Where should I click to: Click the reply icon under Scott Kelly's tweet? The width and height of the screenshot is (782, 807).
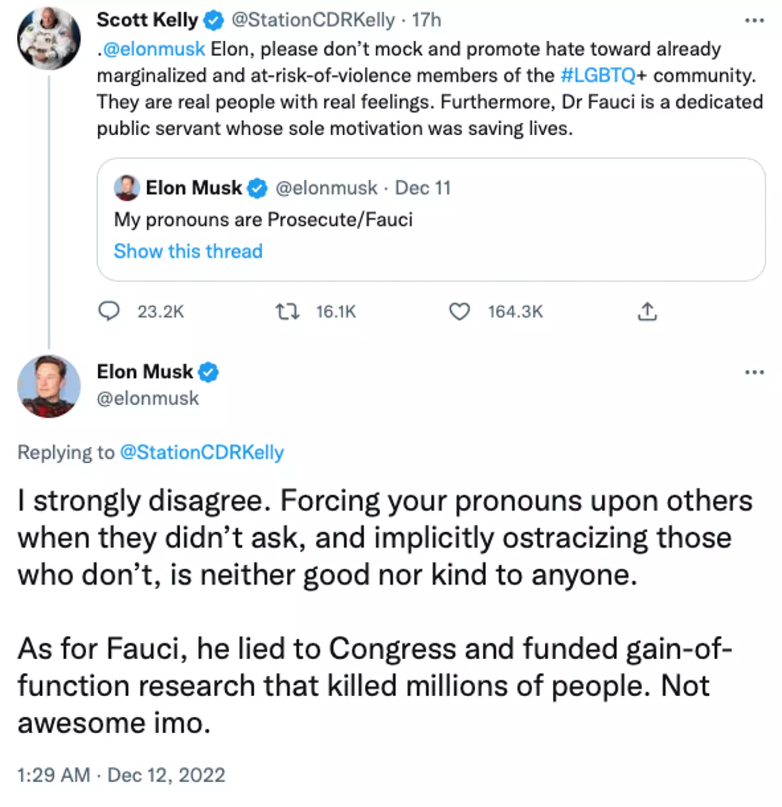click(109, 311)
